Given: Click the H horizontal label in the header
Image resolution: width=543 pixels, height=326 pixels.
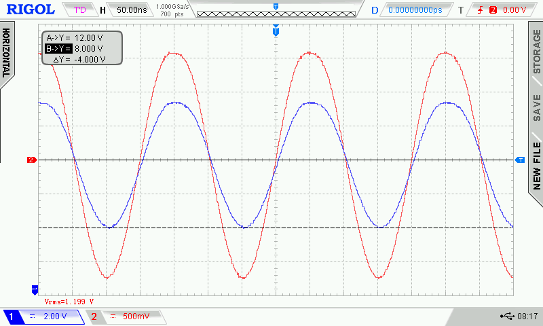Looking at the screenshot, I should (x=102, y=10).
